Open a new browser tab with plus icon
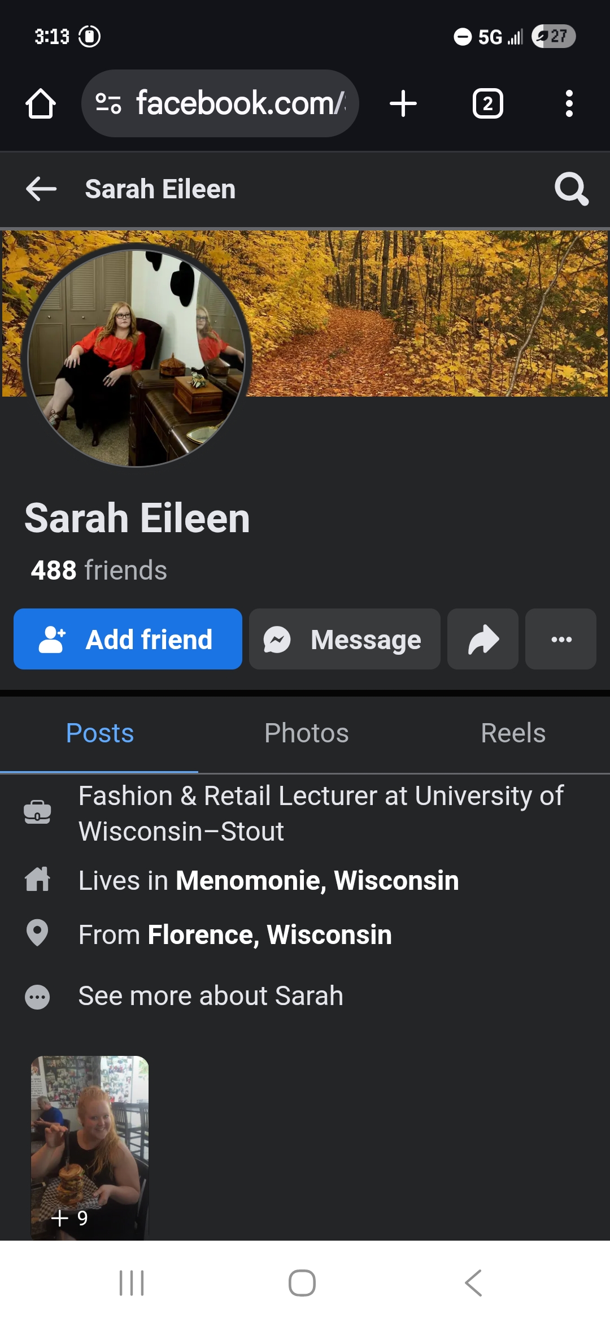The width and height of the screenshot is (610, 1322). 403,103
